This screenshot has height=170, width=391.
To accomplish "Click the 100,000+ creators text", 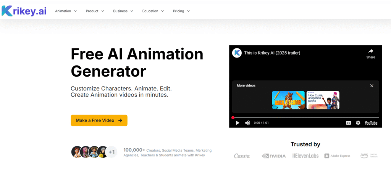I will coord(168,152).
